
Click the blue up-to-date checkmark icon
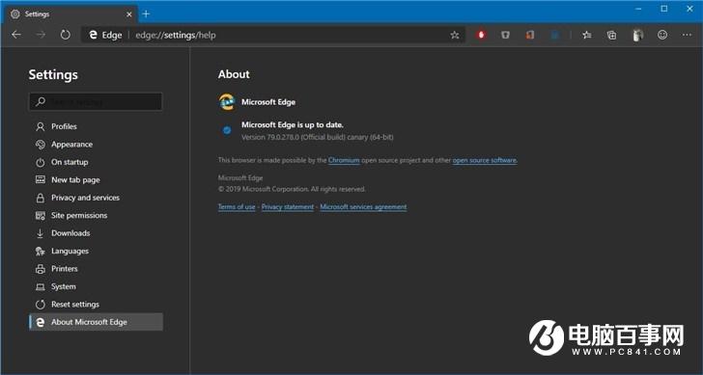(x=227, y=130)
